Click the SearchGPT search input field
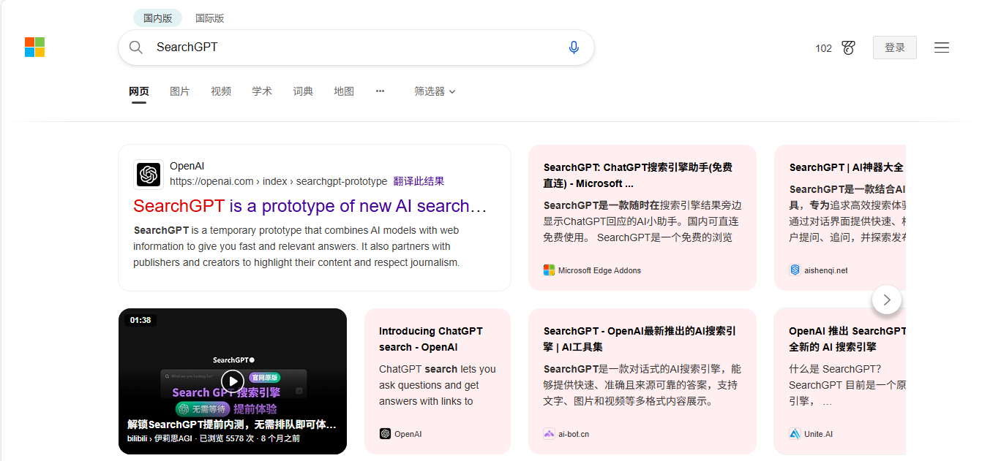 [356, 47]
